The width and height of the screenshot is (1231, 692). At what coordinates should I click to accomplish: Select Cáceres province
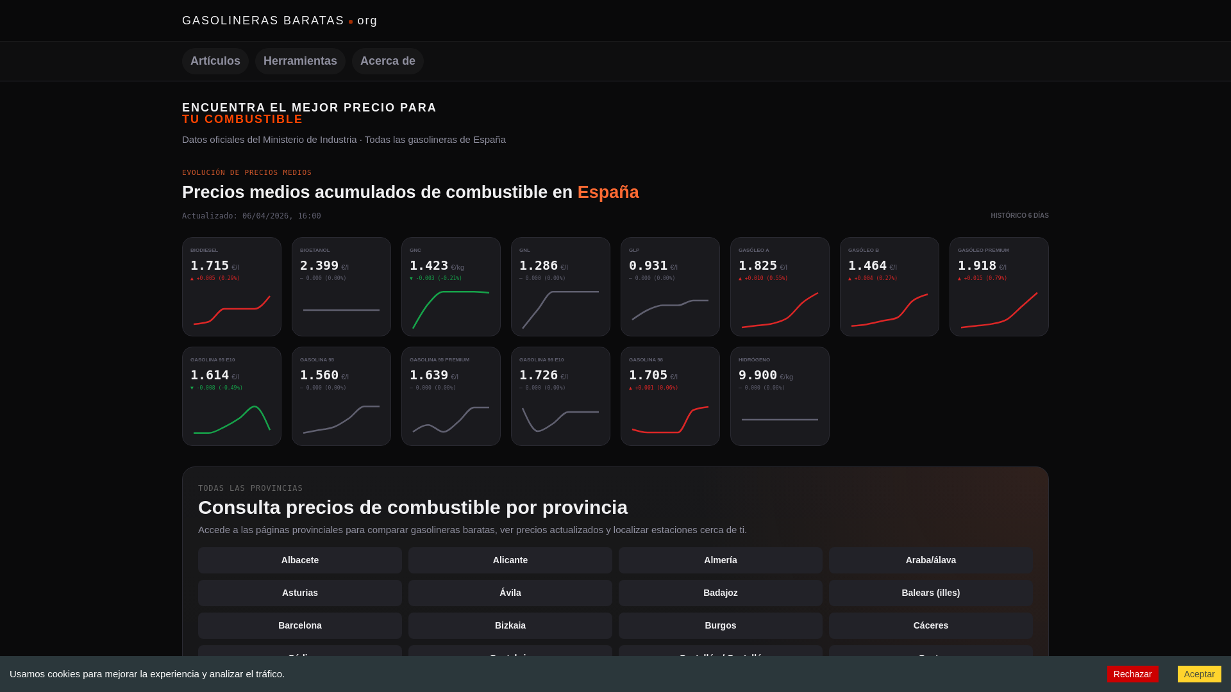(x=931, y=625)
